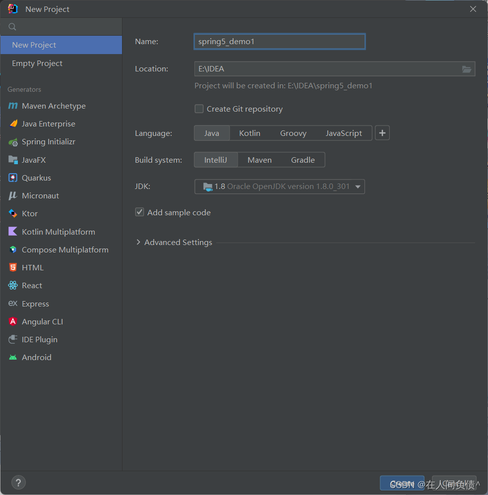Choose Gradle build system
This screenshot has height=495, width=488.
[x=303, y=160]
